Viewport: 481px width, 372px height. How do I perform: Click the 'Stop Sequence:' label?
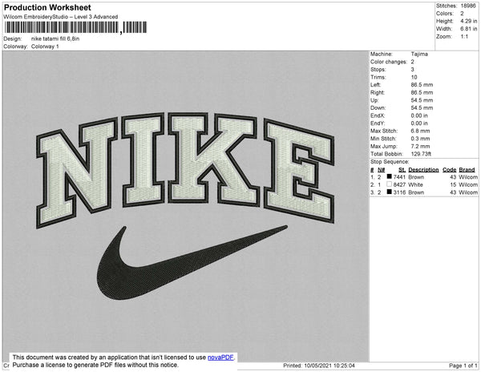coord(390,162)
